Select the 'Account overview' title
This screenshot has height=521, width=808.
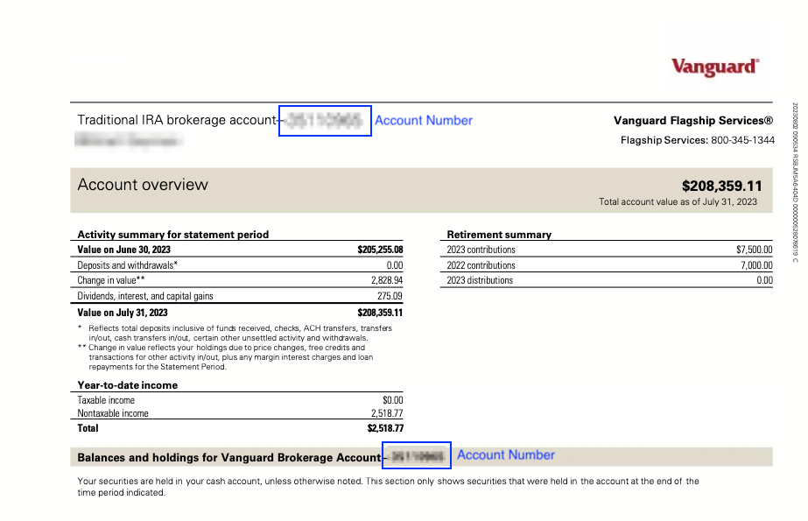(x=143, y=185)
